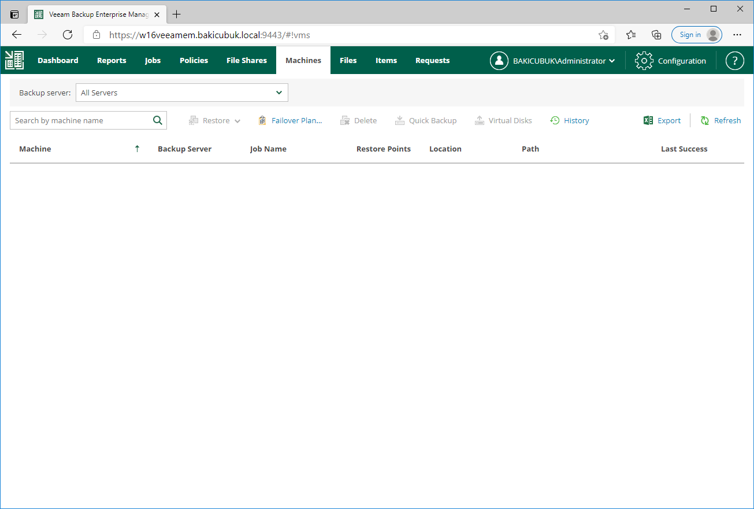
Task: Sort by Last Success column
Action: point(684,149)
